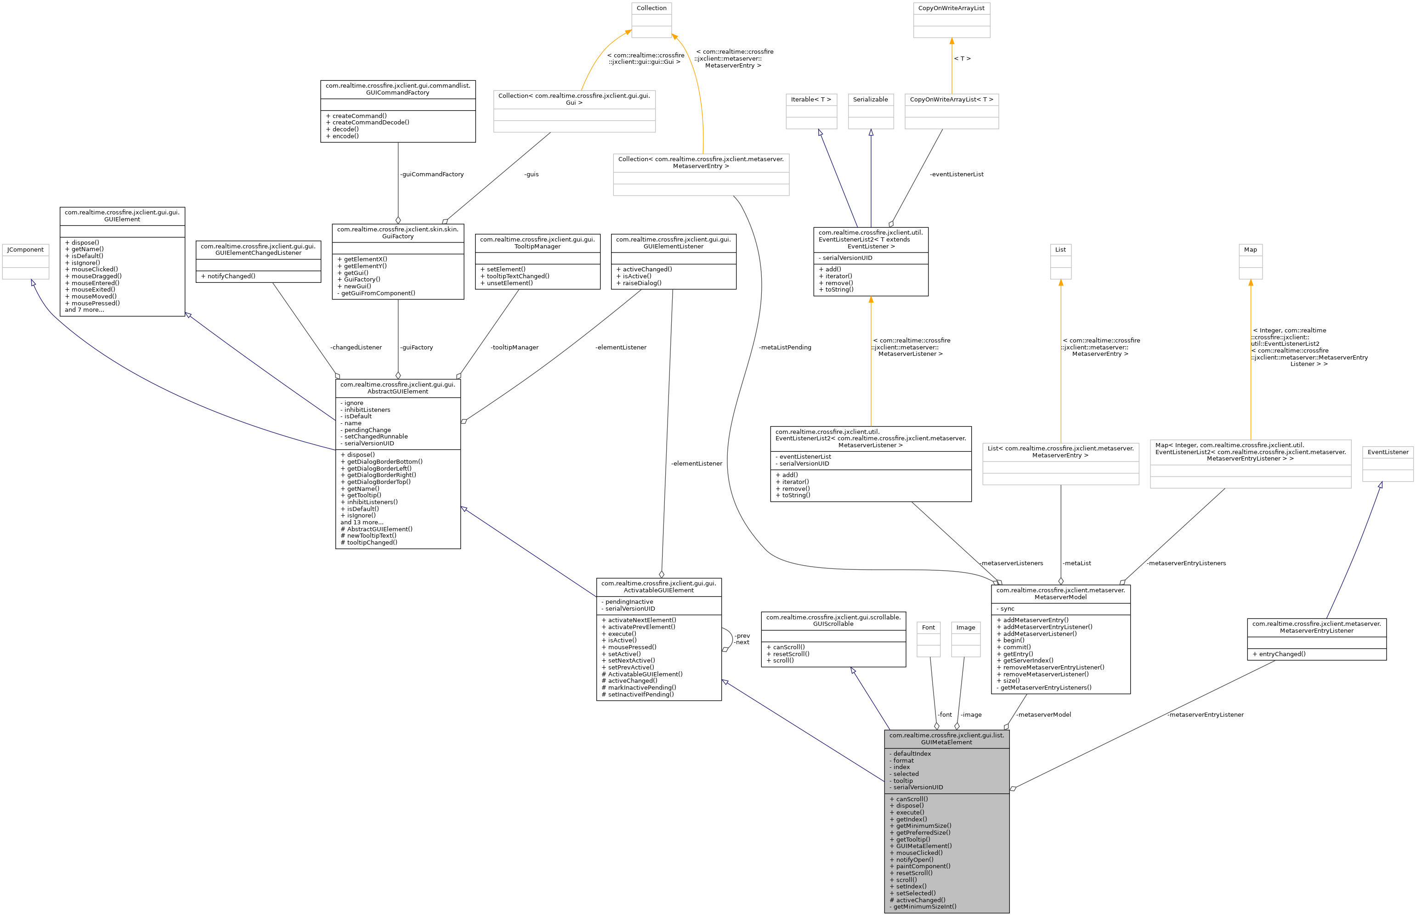Click '+ raiseDialog()' method text
The height and width of the screenshot is (916, 1416).
coord(639,283)
